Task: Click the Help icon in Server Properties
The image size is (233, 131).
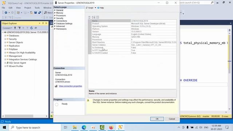Action: click(98, 8)
